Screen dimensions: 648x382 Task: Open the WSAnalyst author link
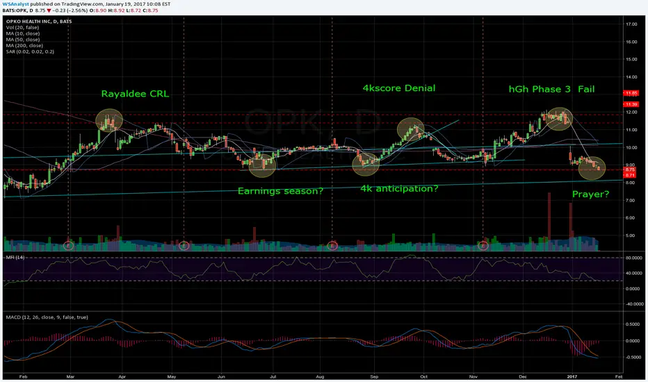coord(15,3)
